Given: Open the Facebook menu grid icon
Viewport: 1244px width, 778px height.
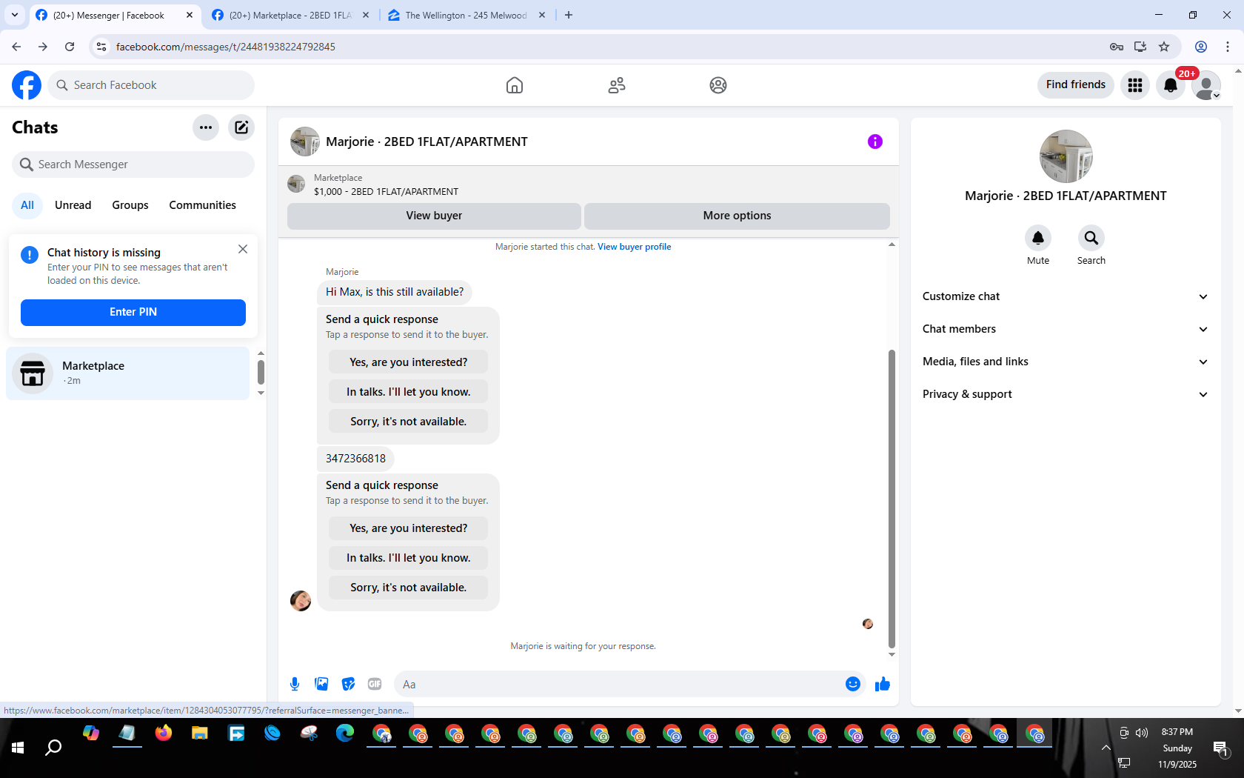Looking at the screenshot, I should 1135,85.
